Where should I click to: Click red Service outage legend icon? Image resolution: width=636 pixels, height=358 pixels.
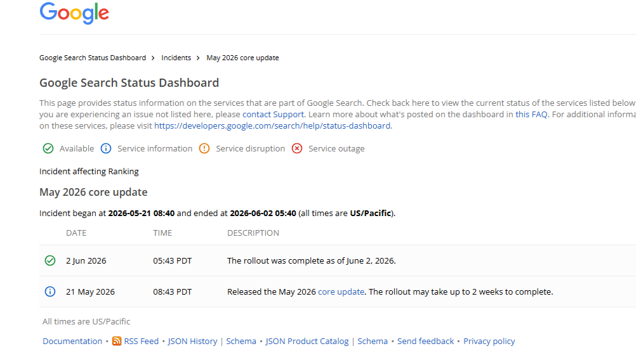click(x=297, y=149)
